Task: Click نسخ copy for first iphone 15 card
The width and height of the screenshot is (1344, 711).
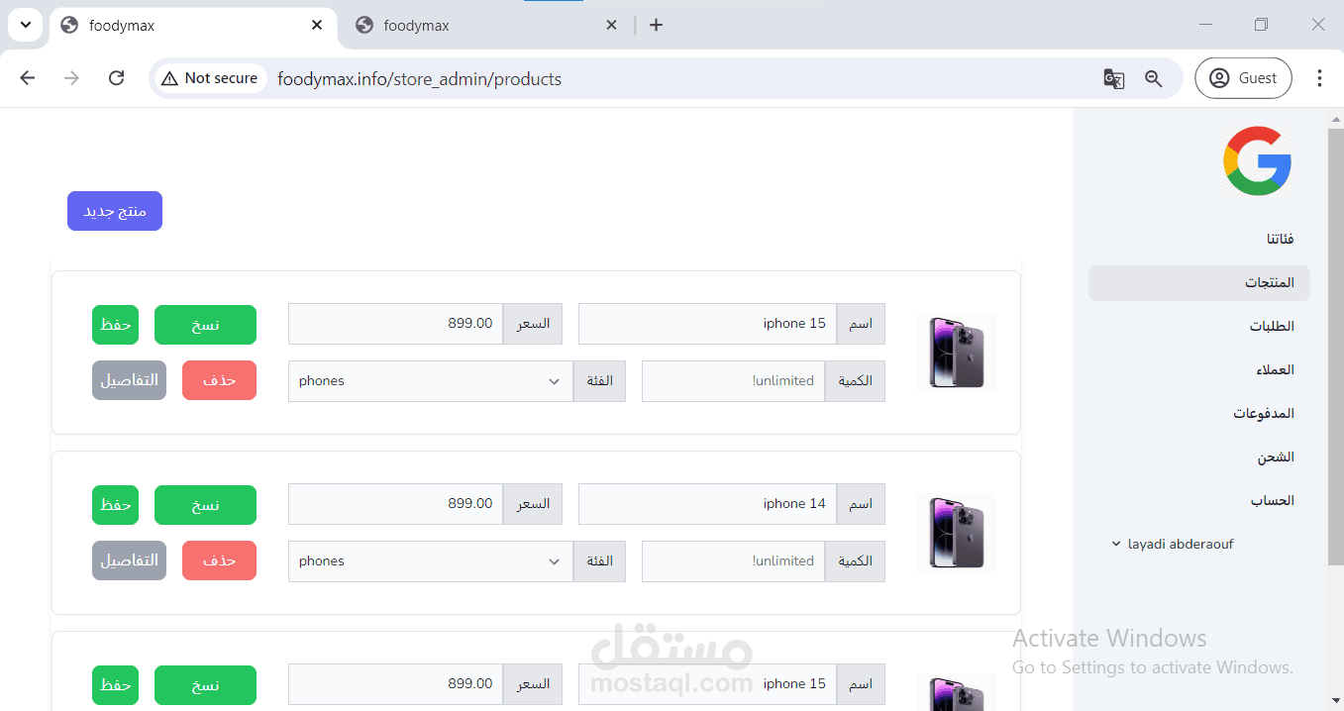Action: click(x=205, y=325)
